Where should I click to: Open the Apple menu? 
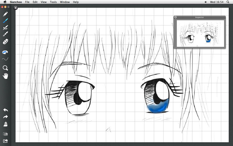5,2
